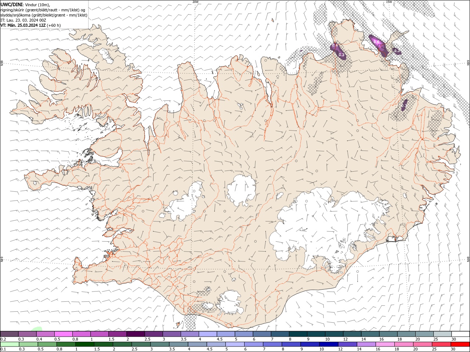Select the dark teal 8 snow-scale swatch
The width and height of the screenshot is (470, 352).
click(x=298, y=334)
